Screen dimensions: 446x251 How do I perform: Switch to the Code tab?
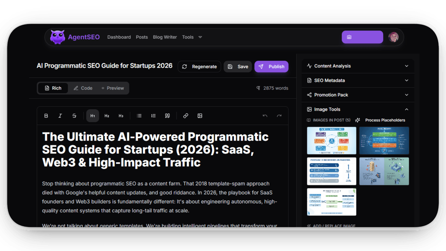83,89
